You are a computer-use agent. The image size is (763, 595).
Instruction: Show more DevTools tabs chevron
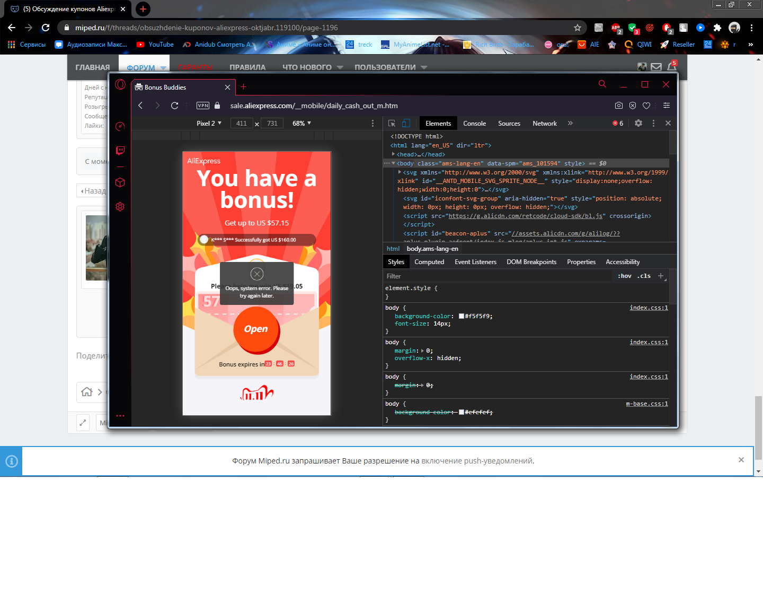(x=570, y=123)
